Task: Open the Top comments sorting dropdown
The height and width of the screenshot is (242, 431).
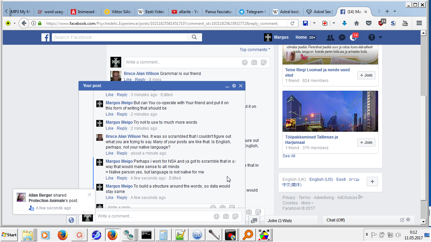Action: tap(255, 50)
